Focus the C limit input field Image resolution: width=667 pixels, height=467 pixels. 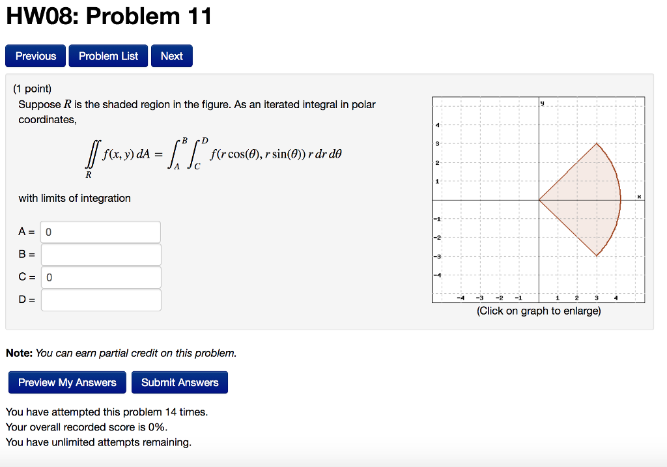[x=100, y=277]
